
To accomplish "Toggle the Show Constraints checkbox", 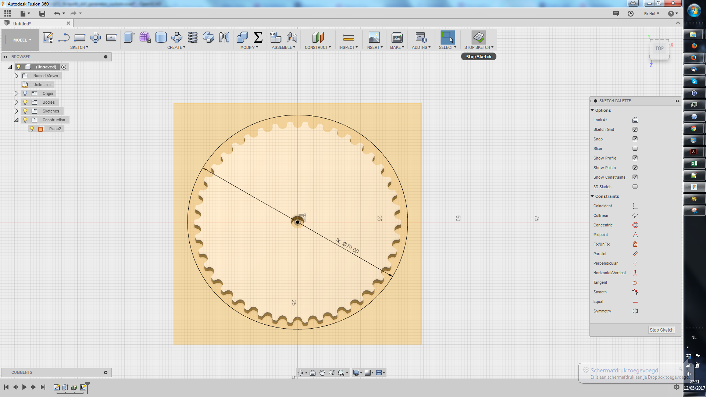I will coord(635,177).
